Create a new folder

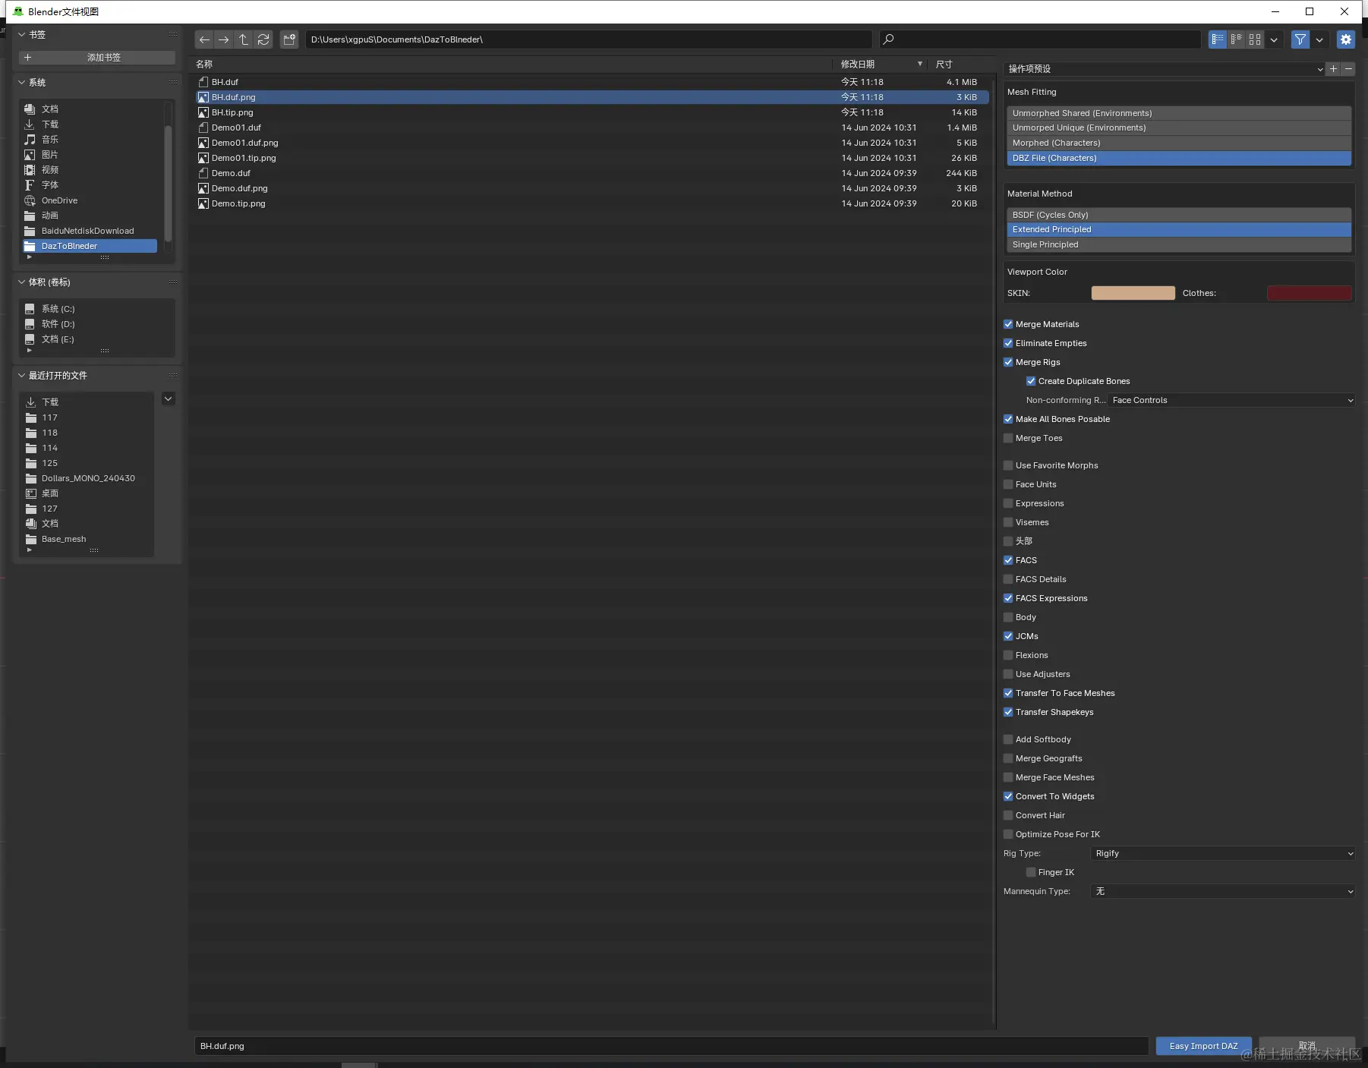coord(289,39)
